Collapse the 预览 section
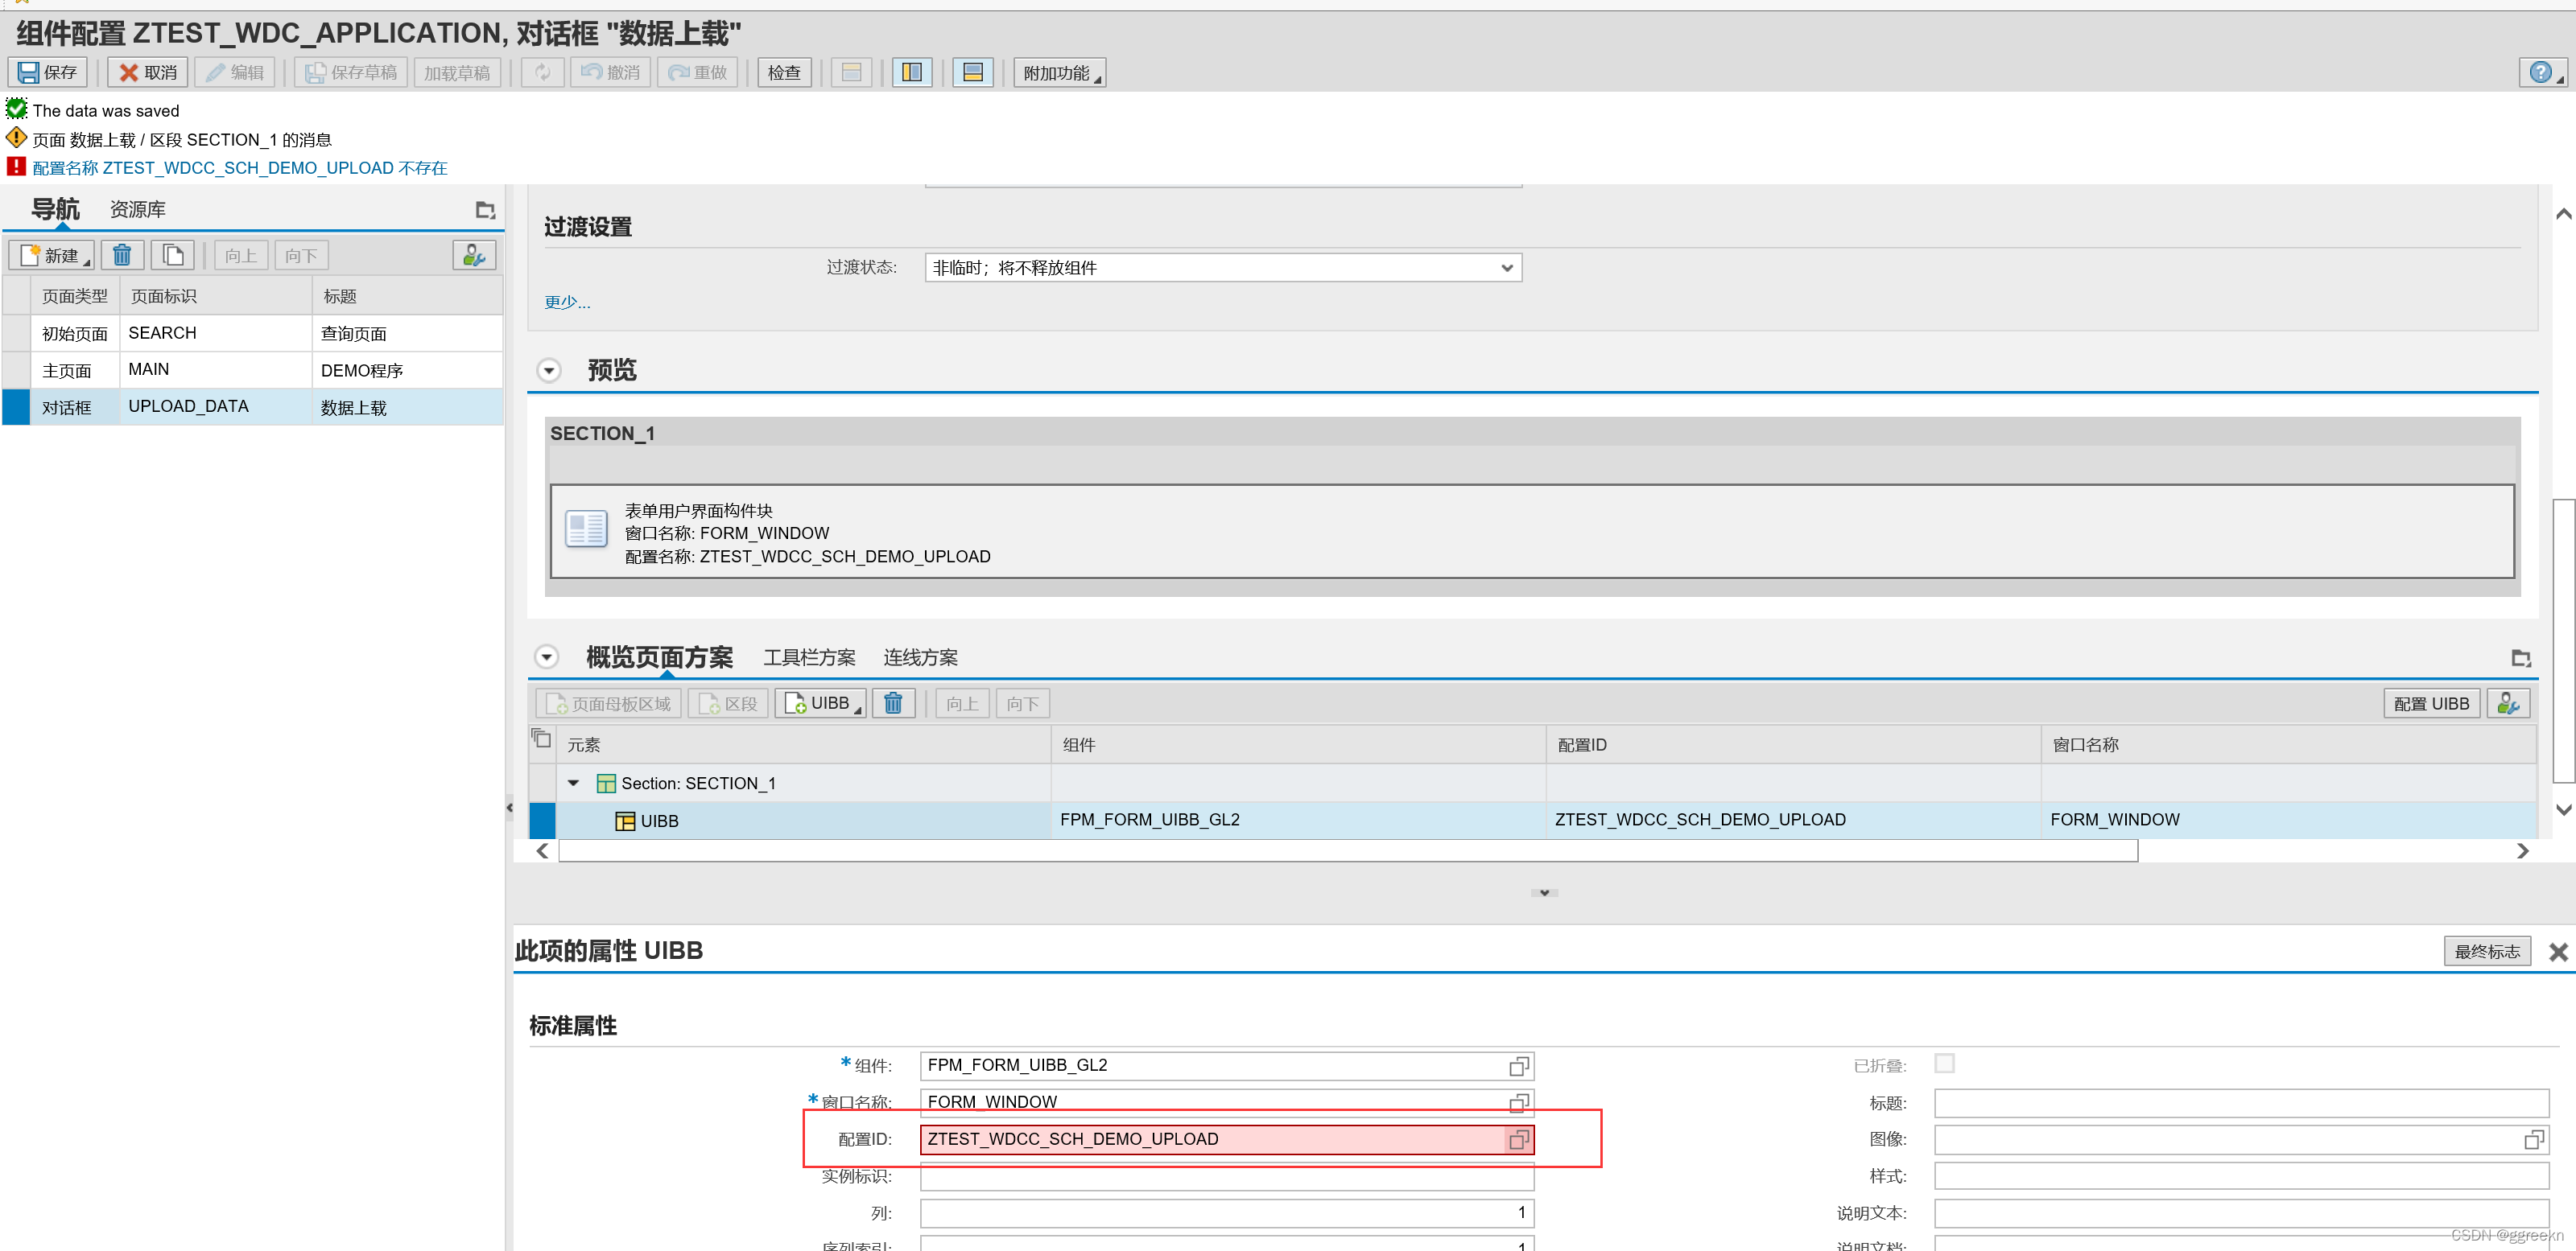The height and width of the screenshot is (1251, 2576). coord(549,371)
